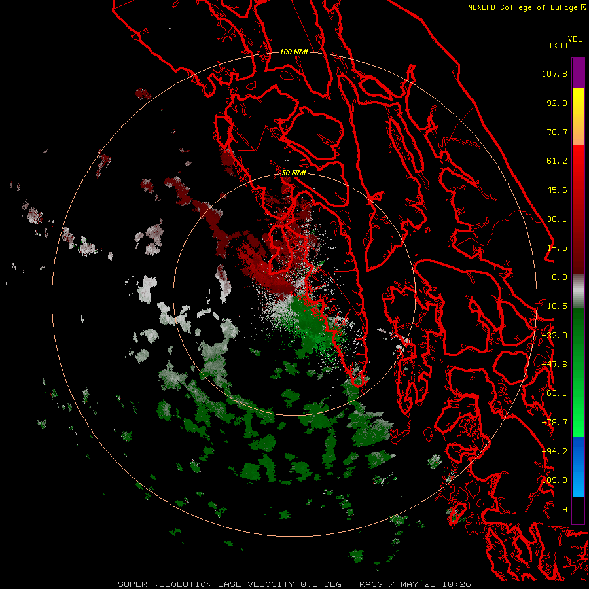Select the -78.7 scale value
Image resolution: width=589 pixels, height=589 pixels.
554,423
